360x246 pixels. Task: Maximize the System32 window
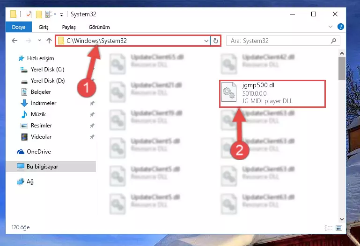314,14
